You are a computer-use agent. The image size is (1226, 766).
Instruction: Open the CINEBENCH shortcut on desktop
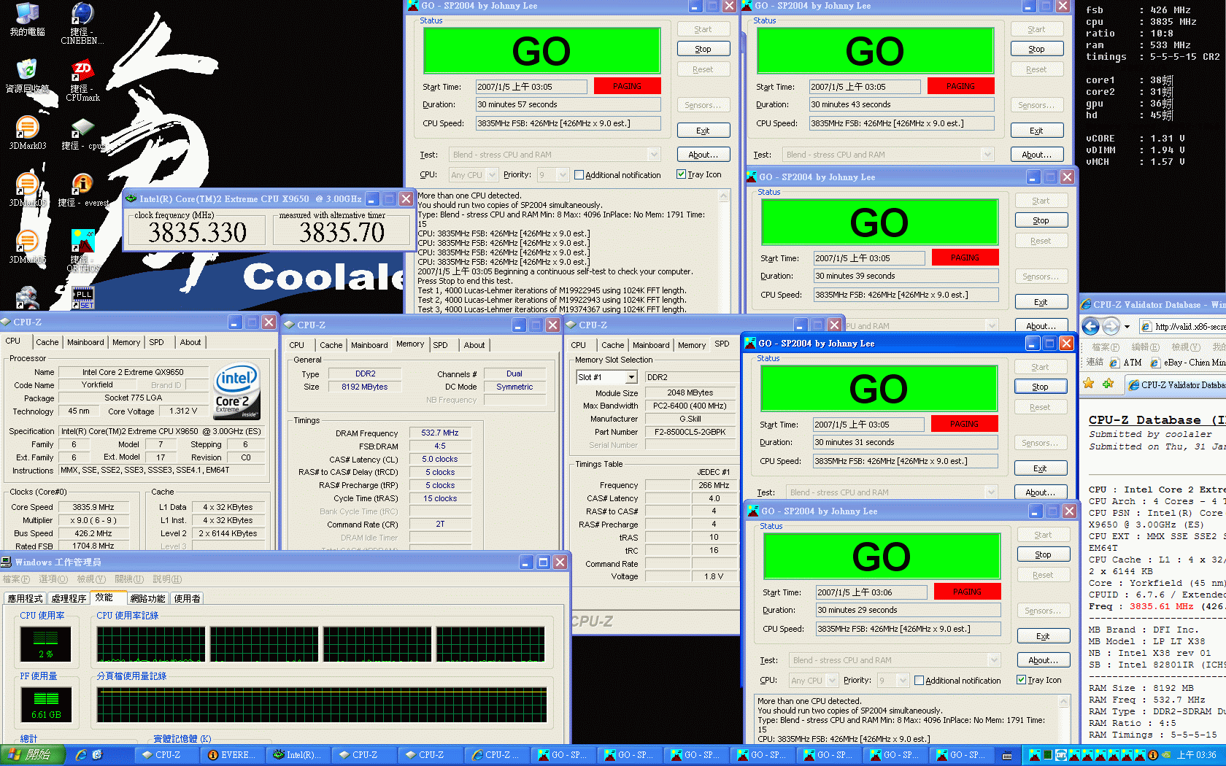[x=82, y=23]
